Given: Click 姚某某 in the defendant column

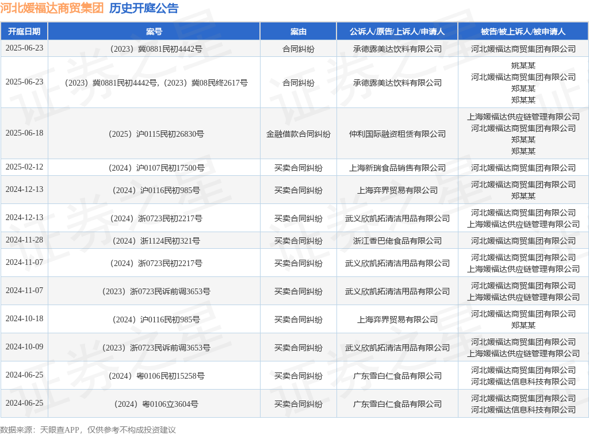Looking at the screenshot, I should pyautogui.click(x=523, y=66).
